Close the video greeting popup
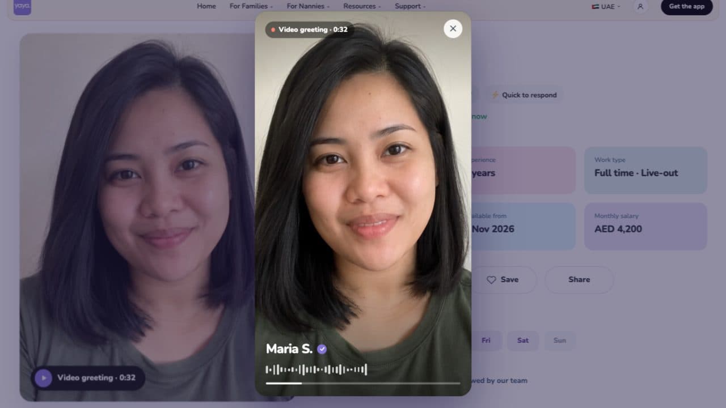The image size is (726, 408). pos(453,28)
